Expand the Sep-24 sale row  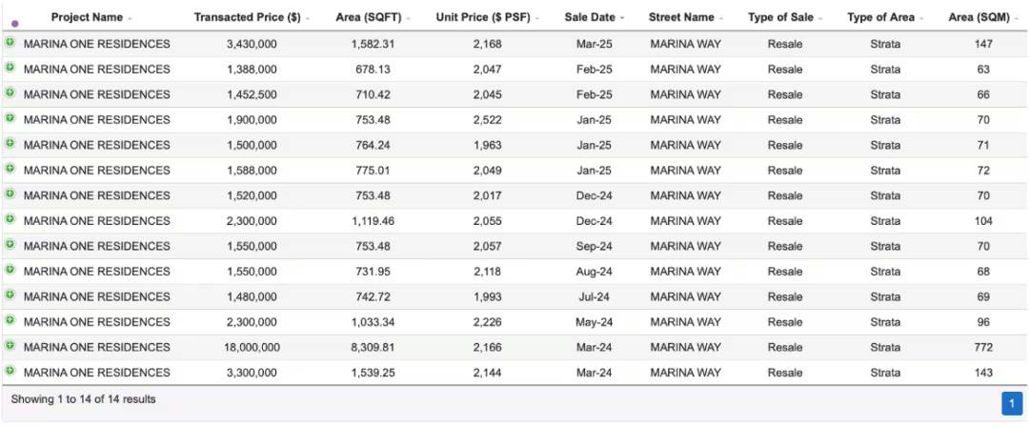click(x=10, y=244)
